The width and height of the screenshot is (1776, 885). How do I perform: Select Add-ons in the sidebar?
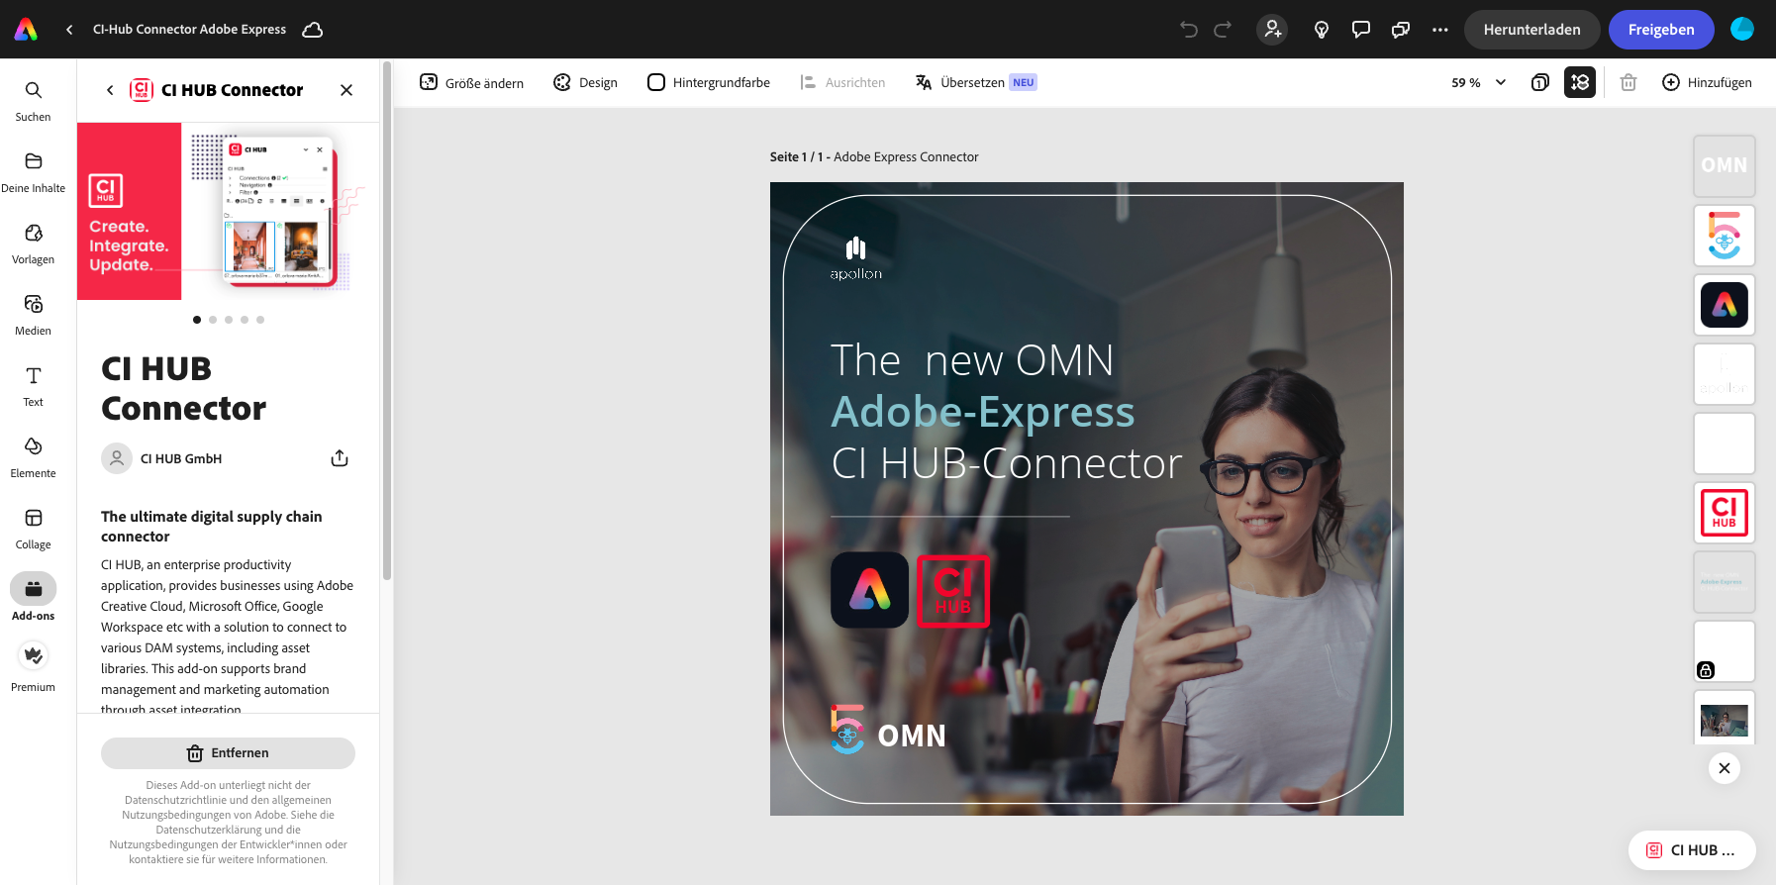pos(33,598)
